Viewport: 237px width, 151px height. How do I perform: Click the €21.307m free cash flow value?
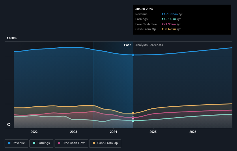tap(169, 24)
